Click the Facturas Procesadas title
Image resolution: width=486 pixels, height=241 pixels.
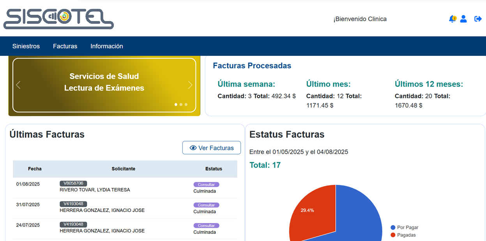tap(252, 66)
